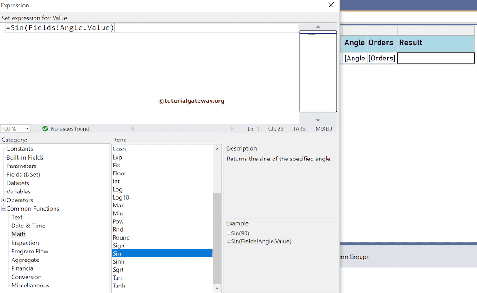
Task: Click the [Angle] data cell in report
Action: click(354, 58)
